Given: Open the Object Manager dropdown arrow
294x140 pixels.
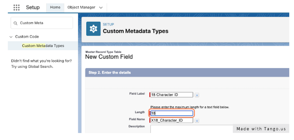Looking at the screenshot, I should (101, 8).
